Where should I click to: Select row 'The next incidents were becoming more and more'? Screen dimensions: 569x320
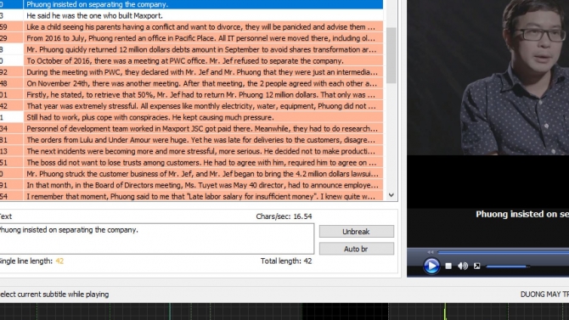click(x=191, y=150)
